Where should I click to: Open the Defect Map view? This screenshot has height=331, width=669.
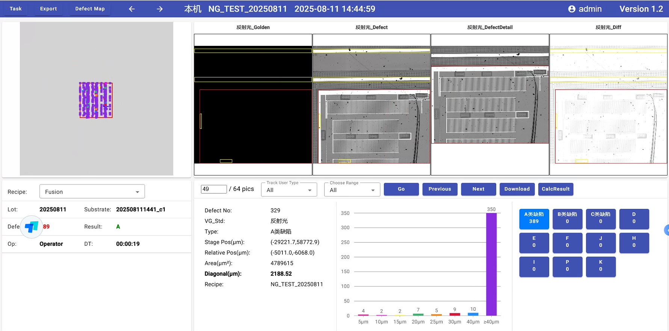click(x=90, y=9)
